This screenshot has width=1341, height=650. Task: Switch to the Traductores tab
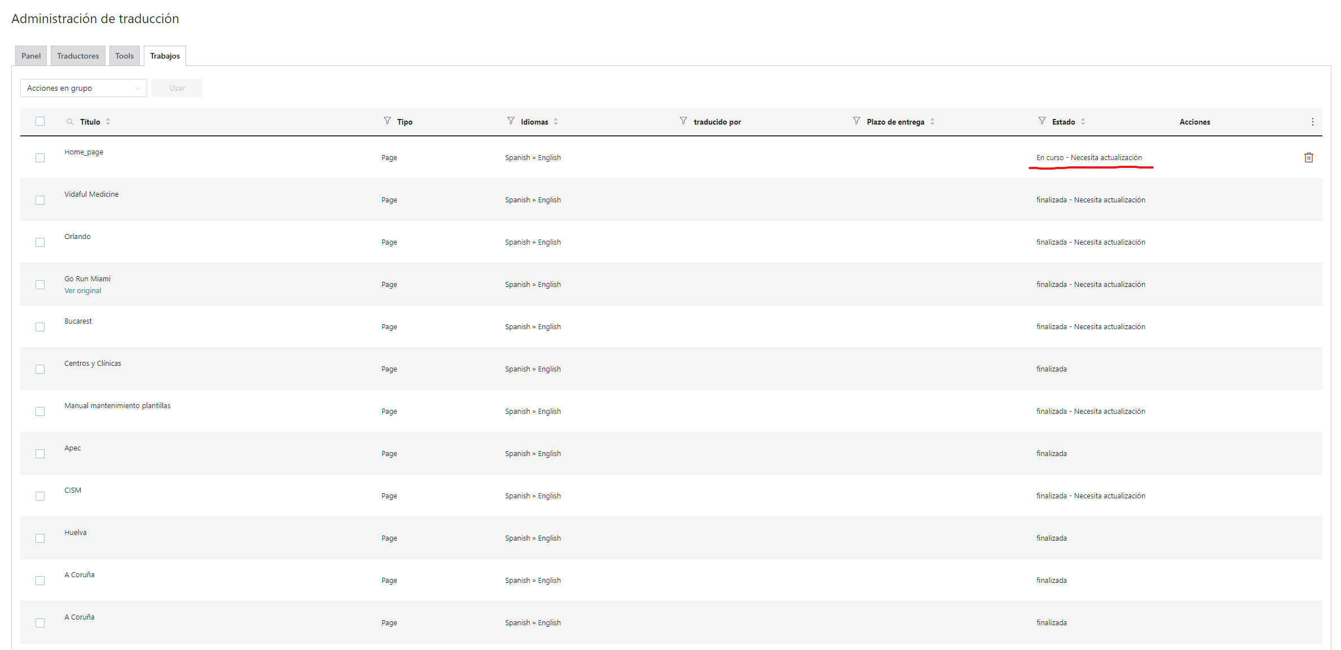[x=78, y=56]
